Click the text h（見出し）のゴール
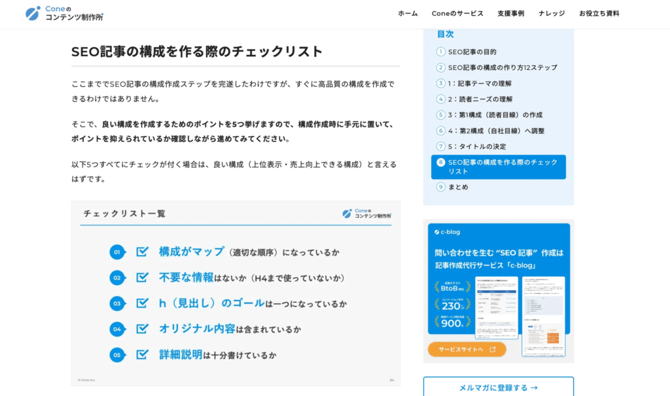Viewport: 670px width, 396px height. point(212,303)
